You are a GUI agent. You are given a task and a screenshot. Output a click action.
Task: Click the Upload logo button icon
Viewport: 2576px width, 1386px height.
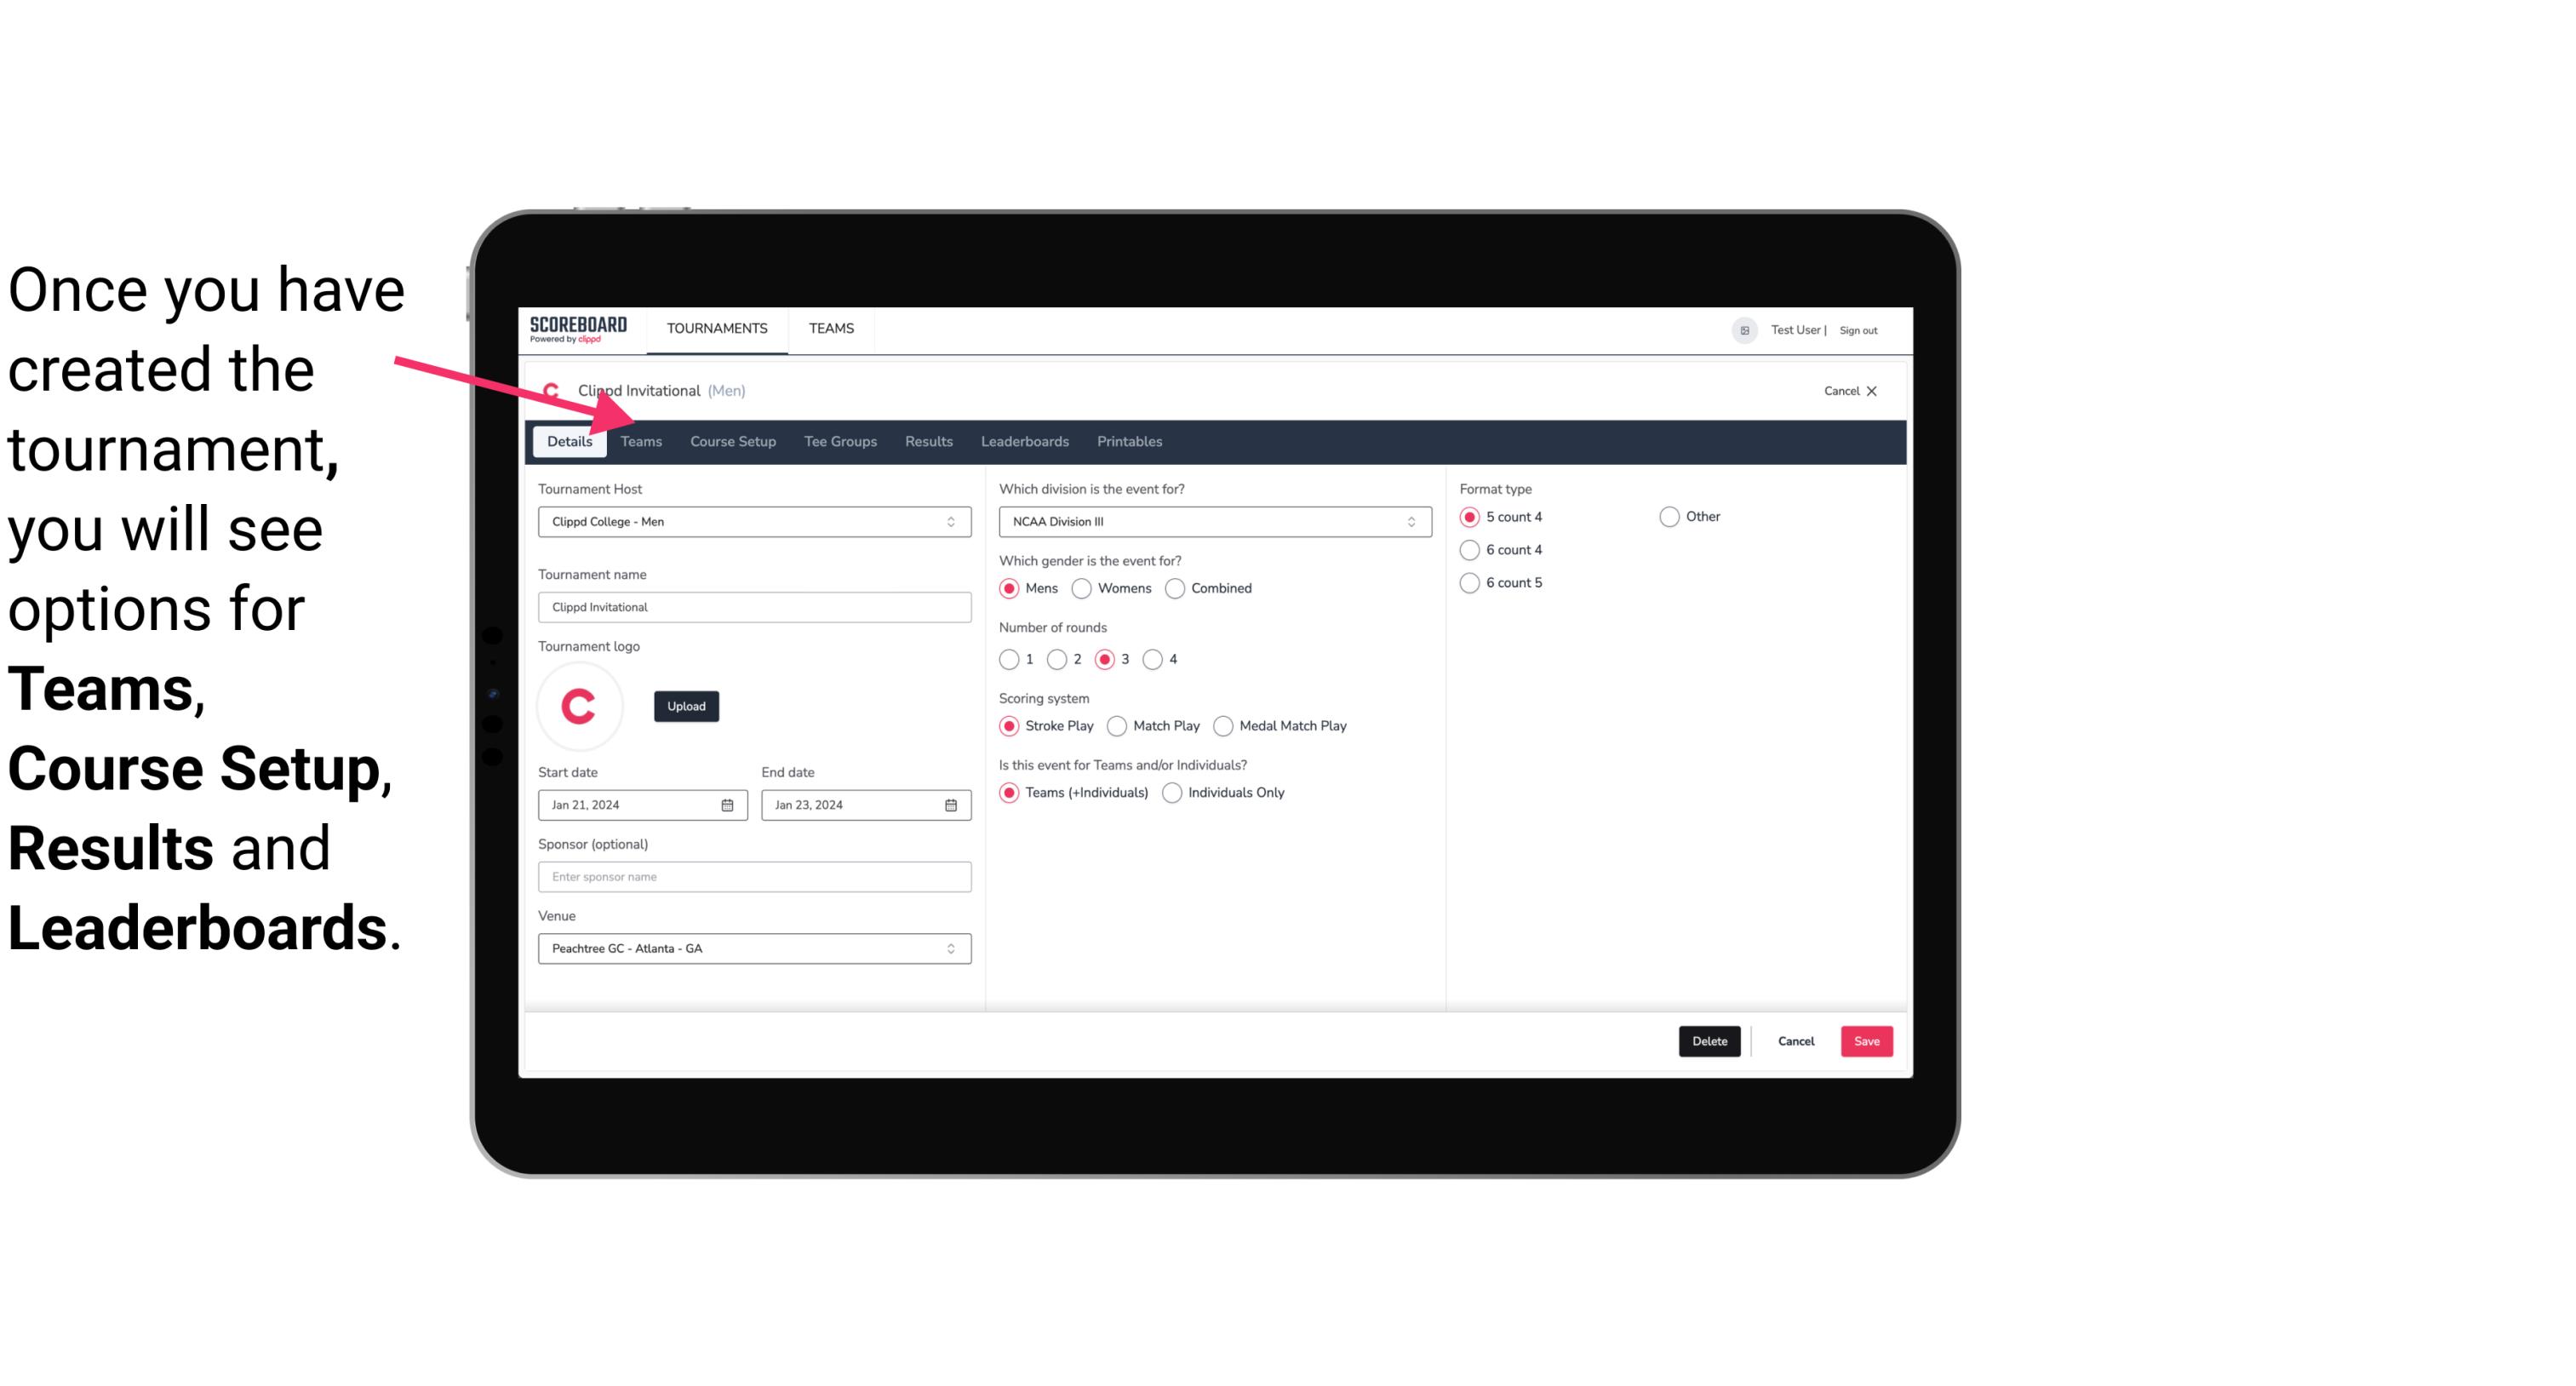coord(686,705)
